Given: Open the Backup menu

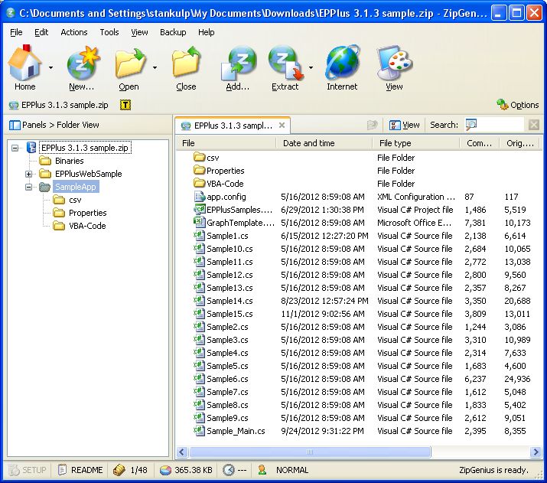Looking at the screenshot, I should click(173, 32).
